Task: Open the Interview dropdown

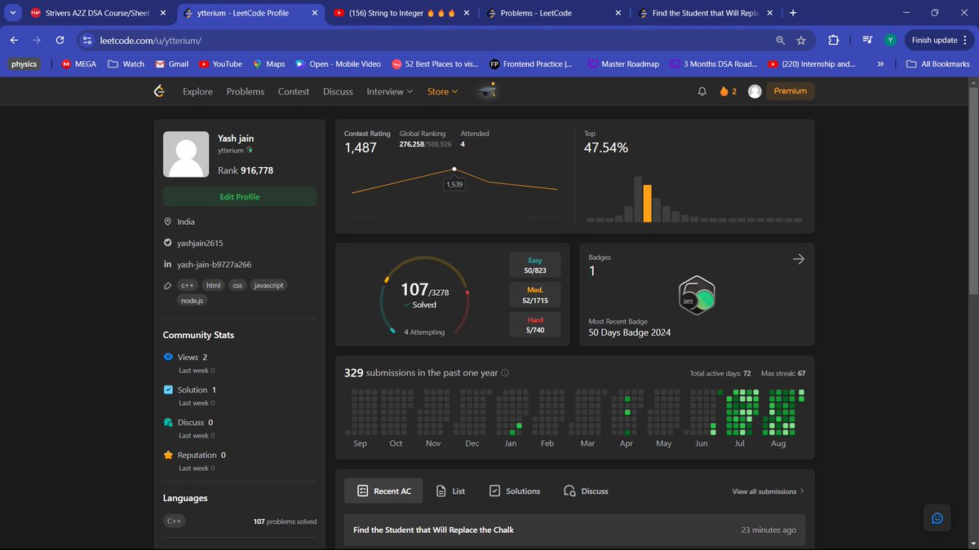Action: coord(389,91)
